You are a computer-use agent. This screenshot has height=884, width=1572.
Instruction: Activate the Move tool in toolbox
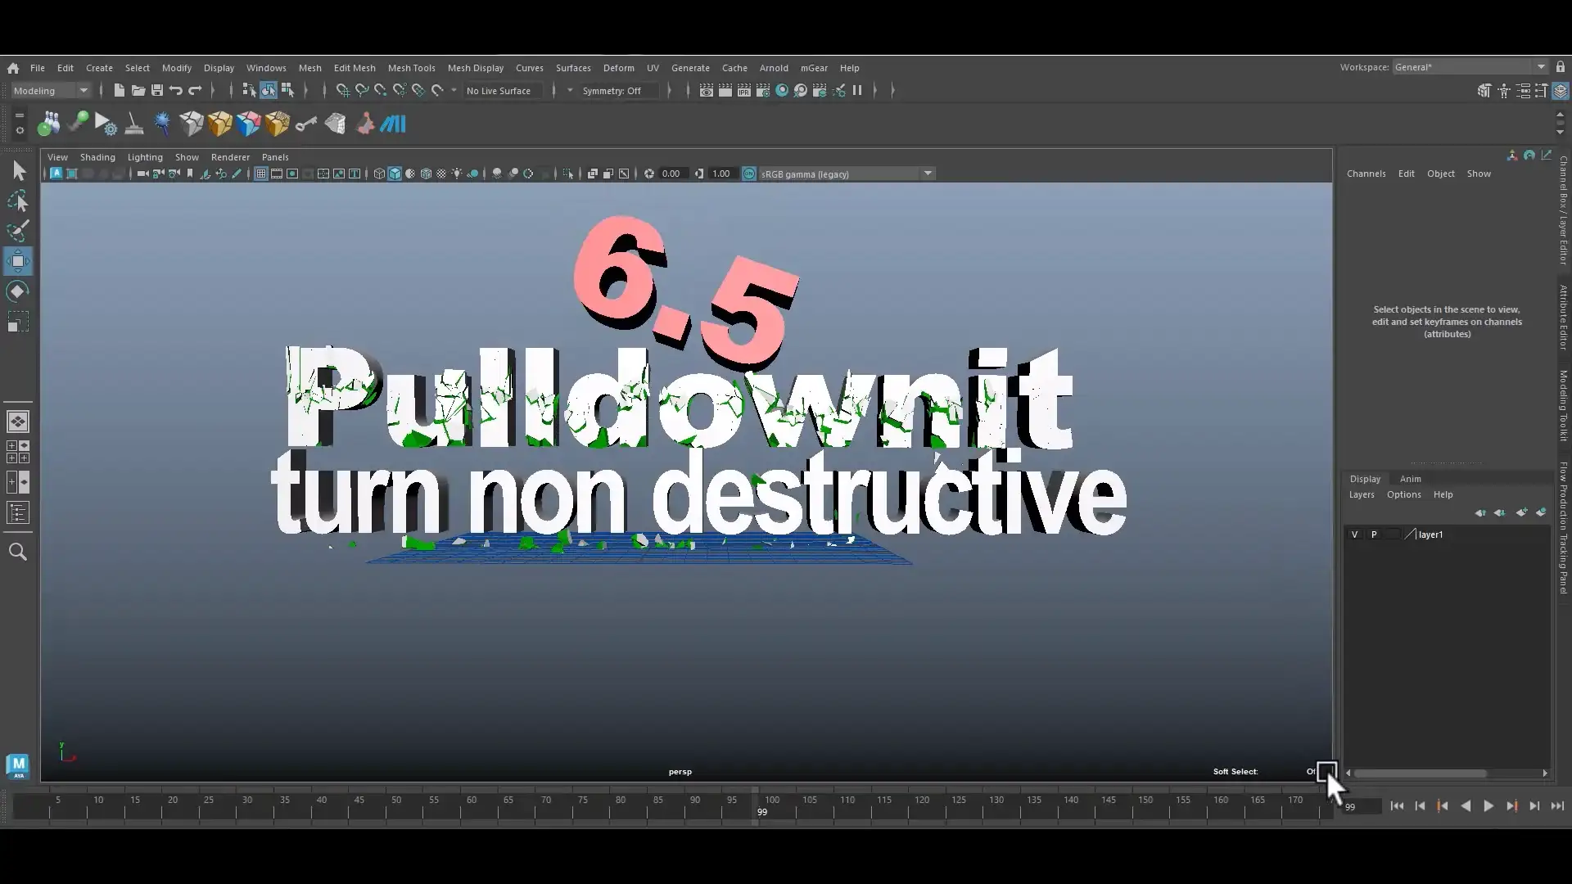click(18, 261)
